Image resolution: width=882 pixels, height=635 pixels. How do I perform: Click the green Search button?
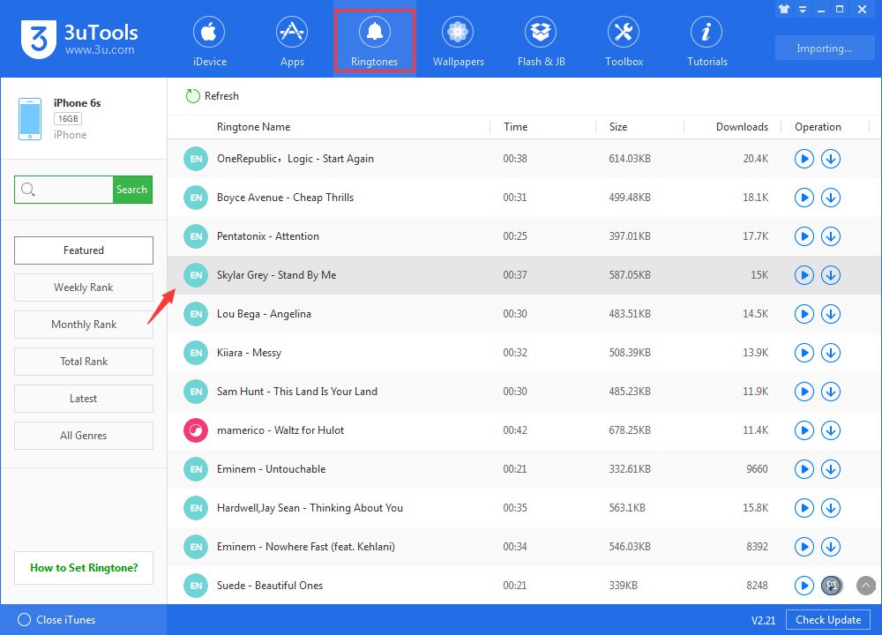(132, 190)
